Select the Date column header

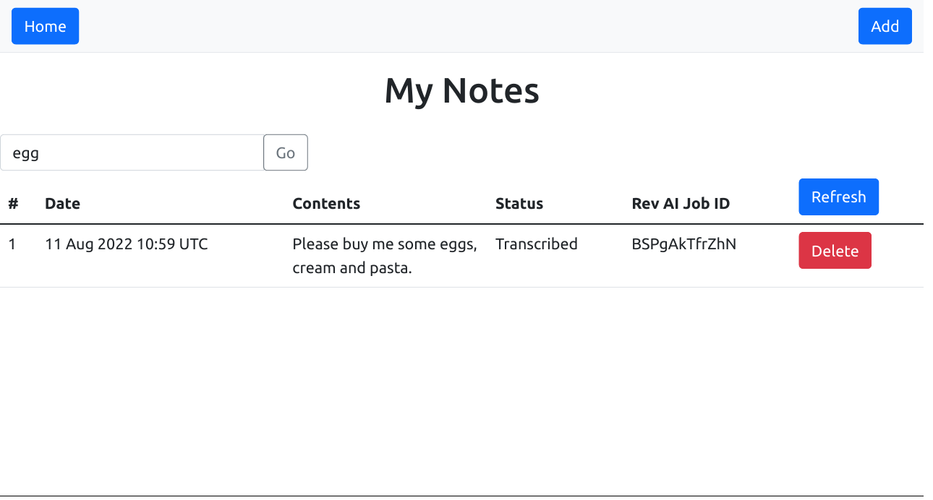click(62, 204)
